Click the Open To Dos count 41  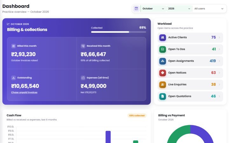[x=214, y=49]
